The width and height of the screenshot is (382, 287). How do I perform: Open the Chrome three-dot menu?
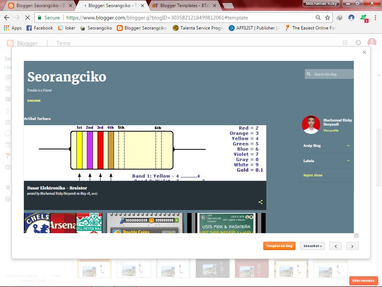tap(375, 18)
